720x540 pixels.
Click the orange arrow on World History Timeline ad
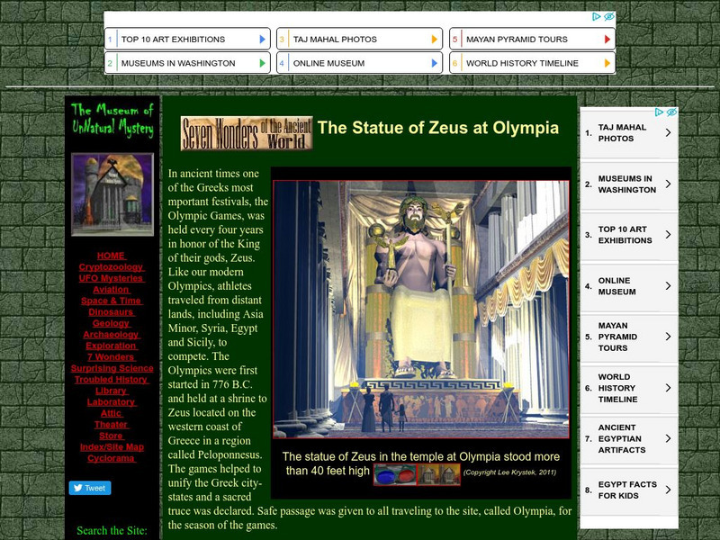pyautogui.click(x=607, y=63)
